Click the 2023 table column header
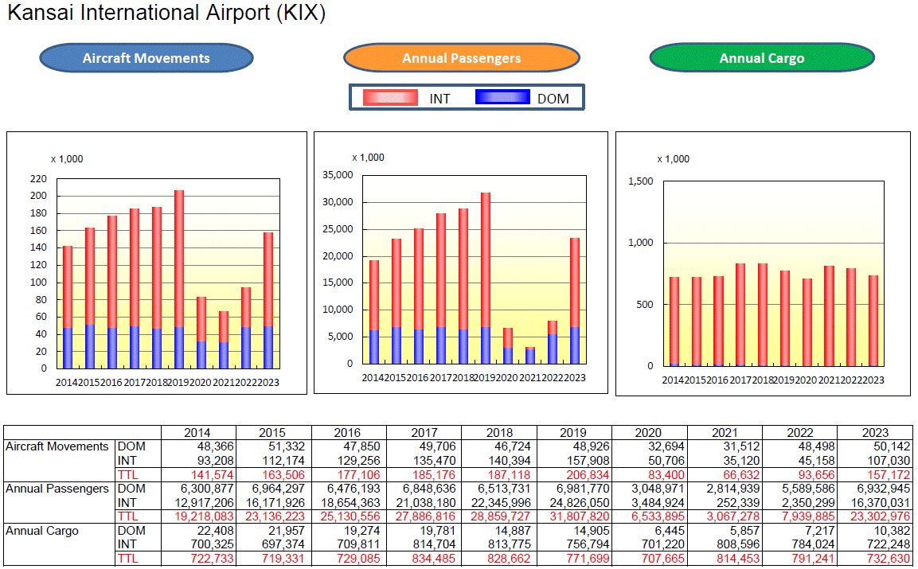Screen dimensions: 918x569 (x=875, y=433)
